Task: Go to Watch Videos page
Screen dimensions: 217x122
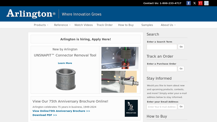Action: [x=84, y=25]
